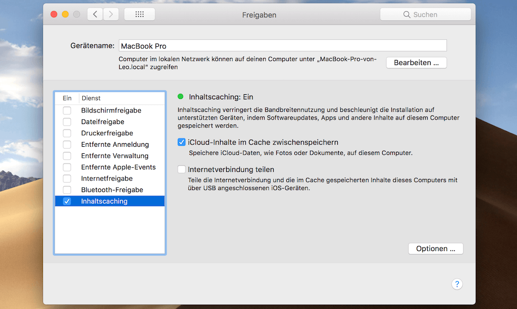
Task: Enable the Dateifreigabe checkbox
Action: [x=67, y=122]
